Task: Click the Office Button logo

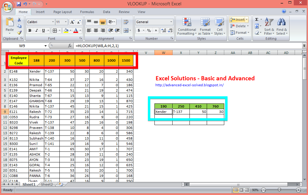Action: pyautogui.click(x=7, y=7)
